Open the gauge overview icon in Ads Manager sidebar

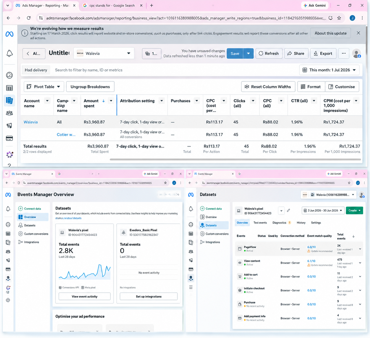click(x=9, y=75)
